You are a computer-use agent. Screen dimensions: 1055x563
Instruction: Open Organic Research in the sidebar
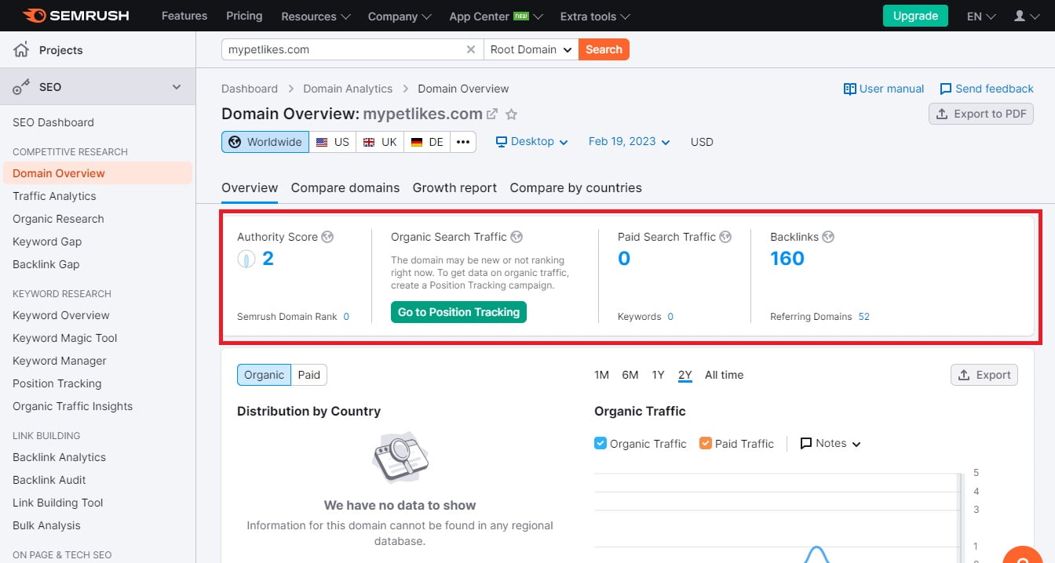58,219
